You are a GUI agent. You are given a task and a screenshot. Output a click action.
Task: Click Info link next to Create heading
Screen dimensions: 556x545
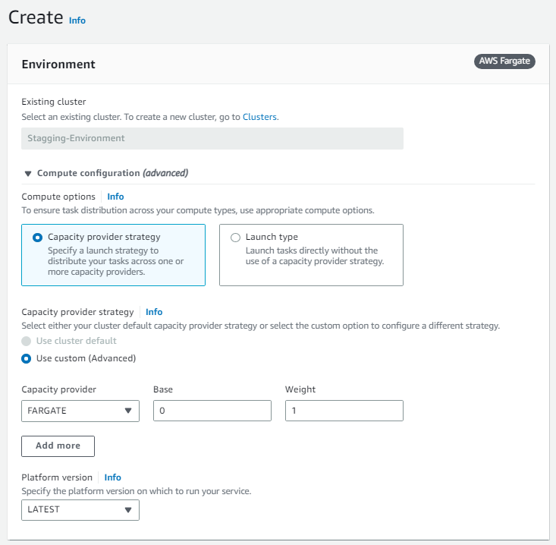[x=77, y=20]
